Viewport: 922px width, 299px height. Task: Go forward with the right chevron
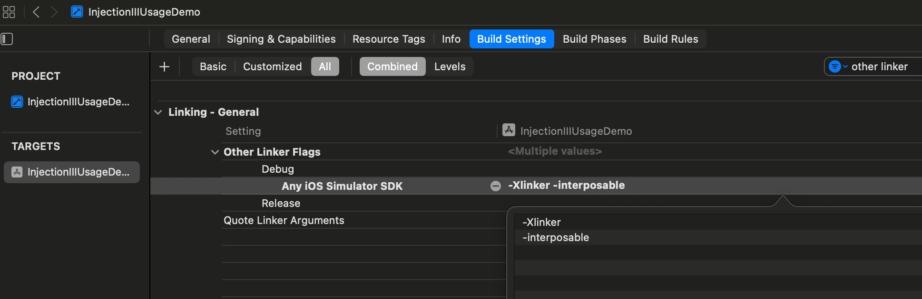click(x=54, y=12)
